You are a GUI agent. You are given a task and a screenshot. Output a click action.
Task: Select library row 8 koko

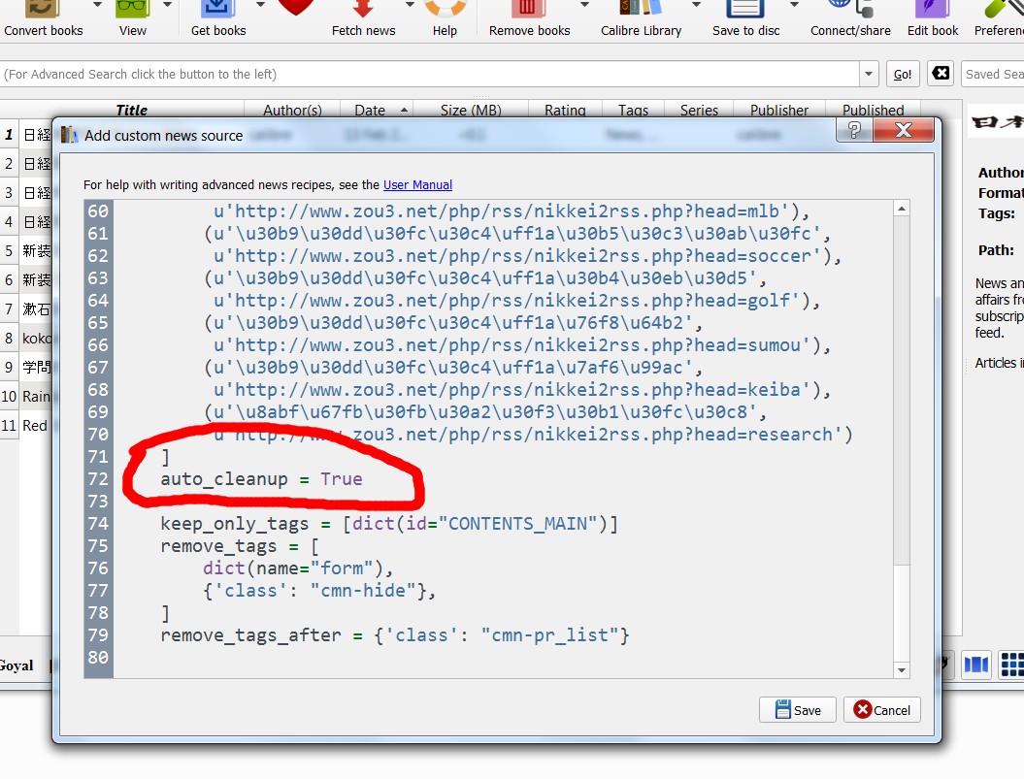(26, 339)
